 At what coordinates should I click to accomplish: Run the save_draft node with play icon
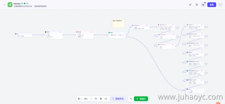pyautogui.click(x=202, y=80)
